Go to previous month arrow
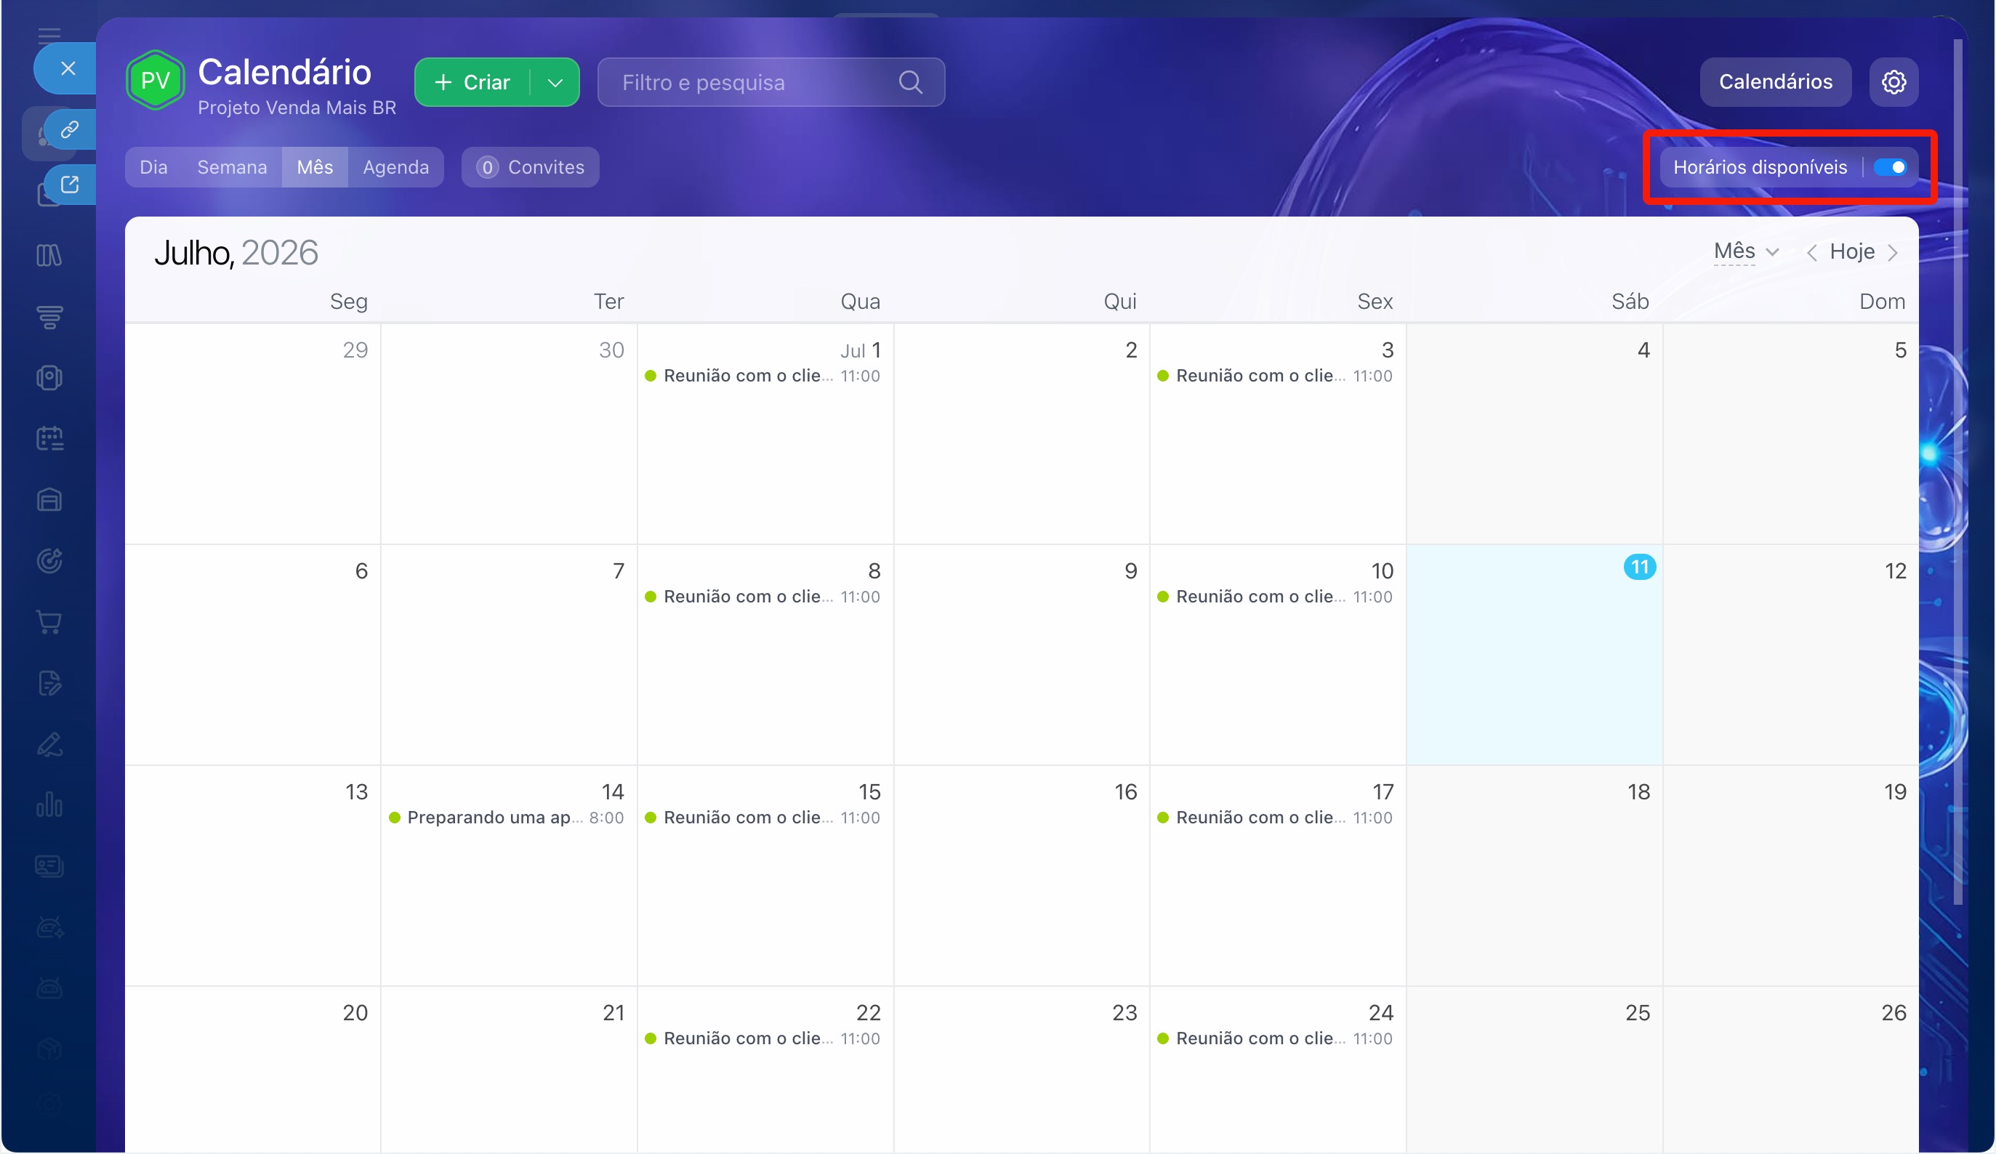The height and width of the screenshot is (1154, 1996). [x=1811, y=253]
